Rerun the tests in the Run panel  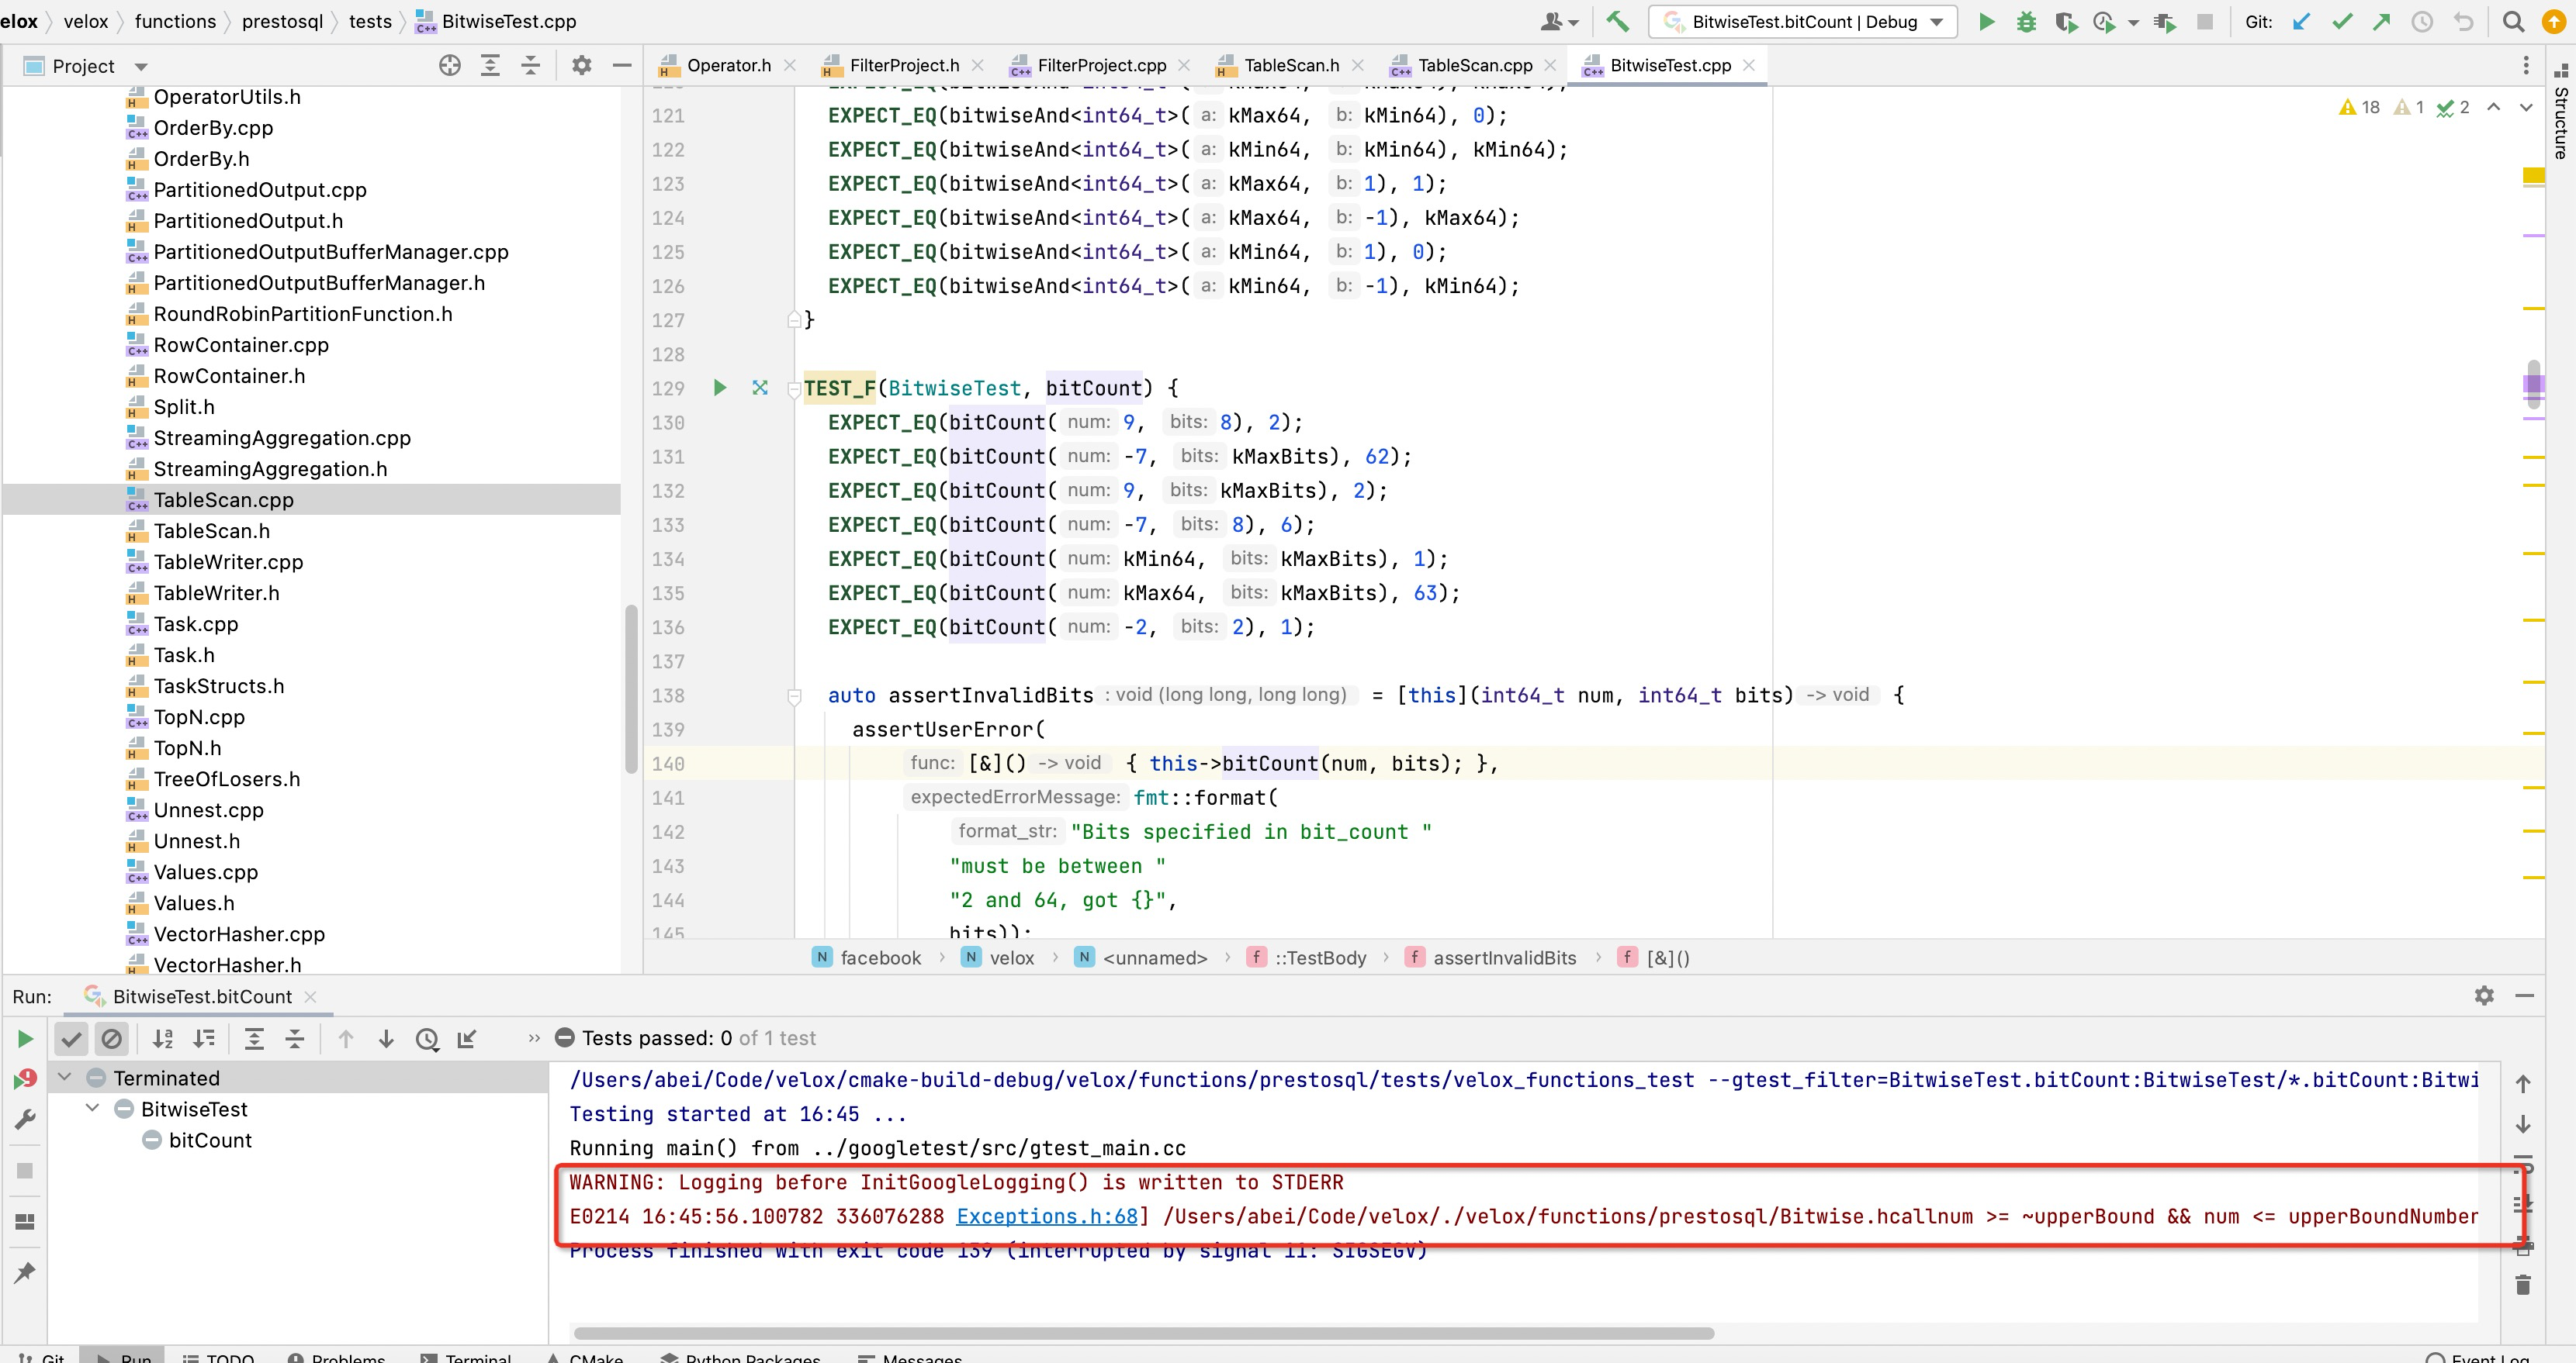tap(24, 1038)
